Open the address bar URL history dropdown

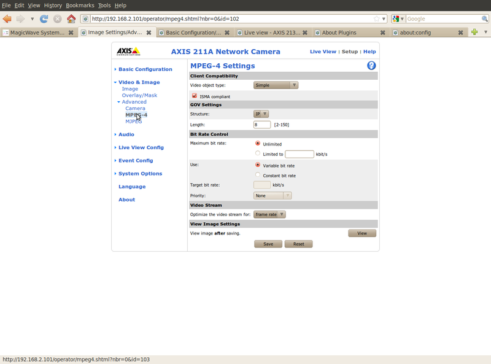tap(384, 19)
